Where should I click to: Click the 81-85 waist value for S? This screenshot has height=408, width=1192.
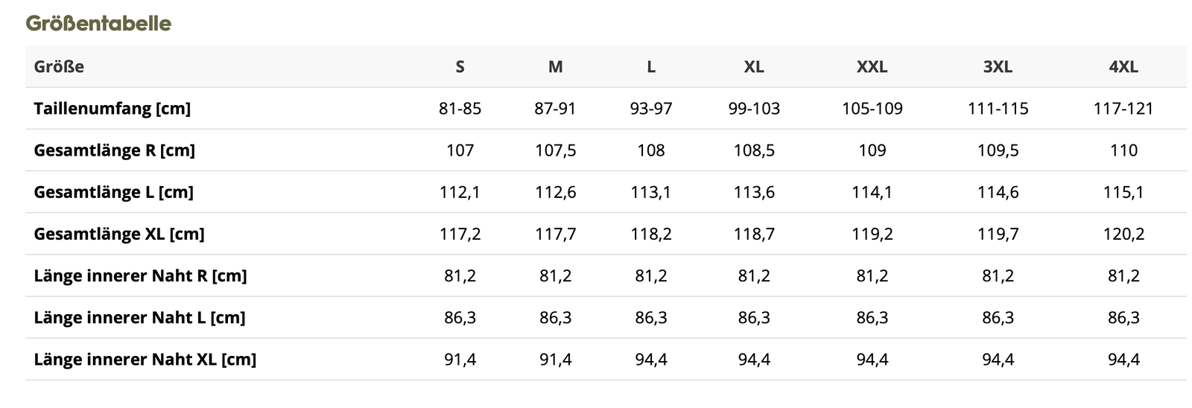tap(460, 109)
